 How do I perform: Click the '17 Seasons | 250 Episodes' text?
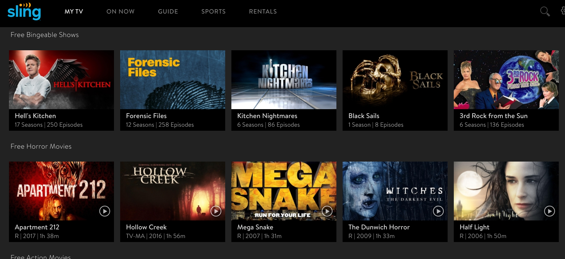pyautogui.click(x=49, y=125)
